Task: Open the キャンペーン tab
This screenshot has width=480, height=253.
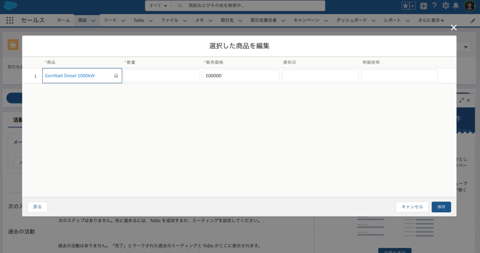Action: point(307,20)
